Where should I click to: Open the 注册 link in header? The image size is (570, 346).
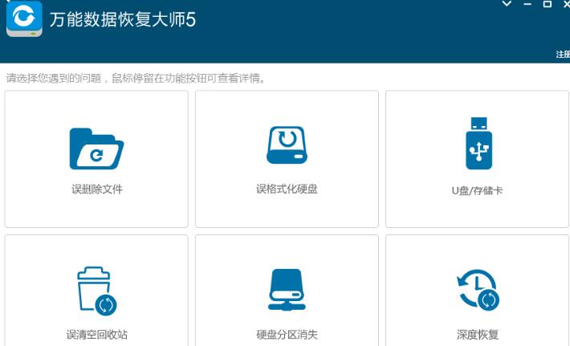click(x=563, y=54)
